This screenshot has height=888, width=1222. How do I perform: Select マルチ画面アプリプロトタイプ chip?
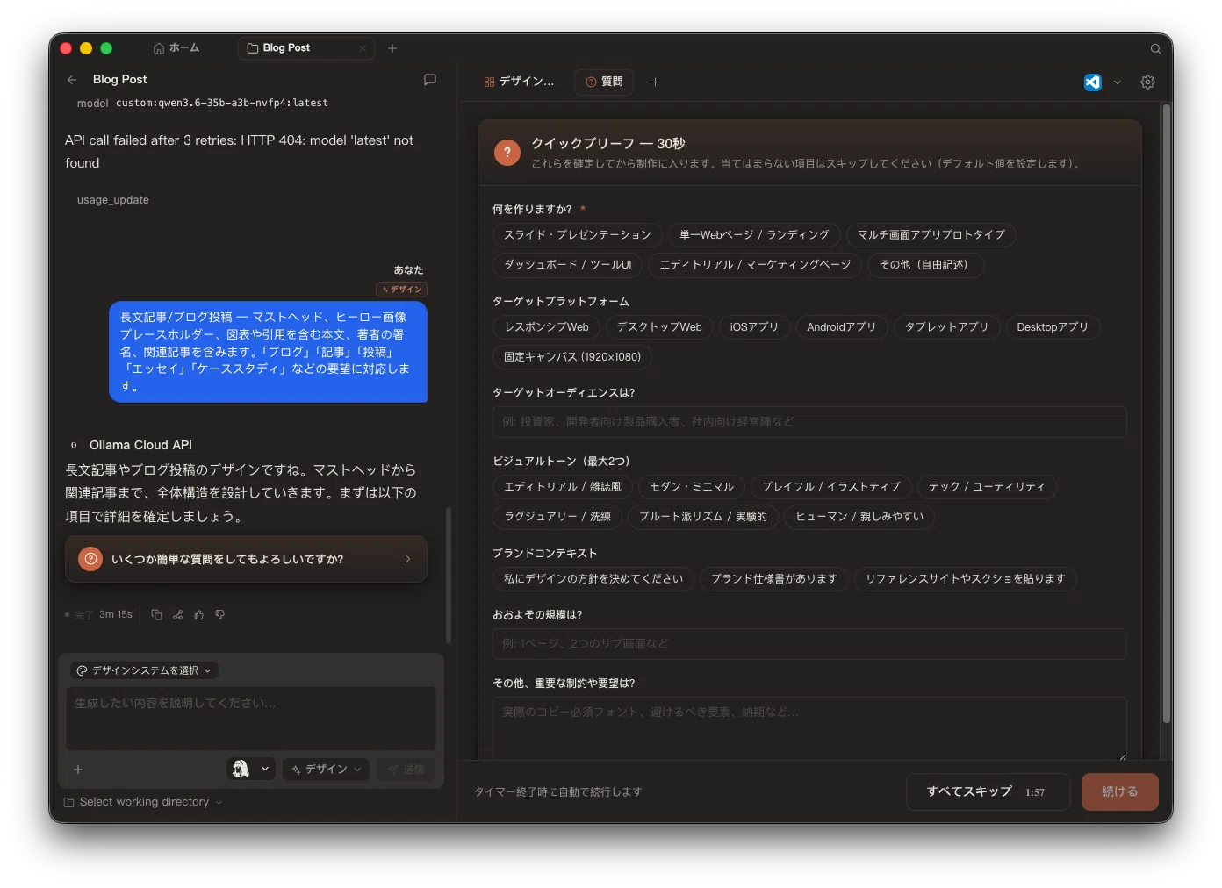click(931, 235)
